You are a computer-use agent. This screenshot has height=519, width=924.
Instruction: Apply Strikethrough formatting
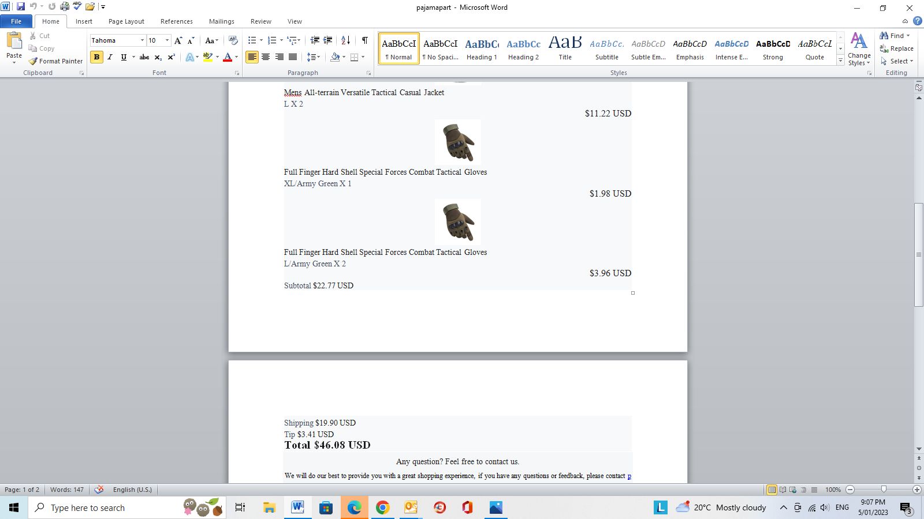144,57
